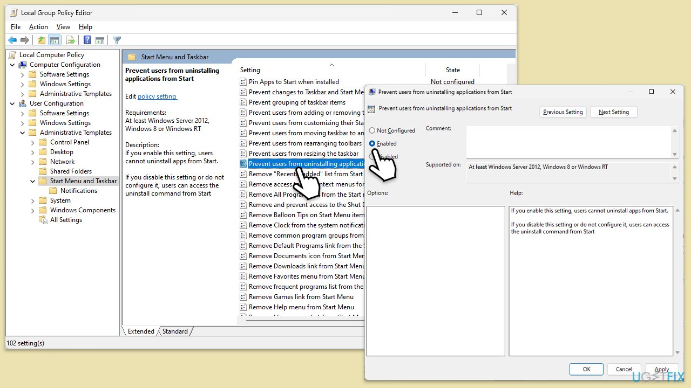Click the icon beside Remove Games link

click(243, 297)
